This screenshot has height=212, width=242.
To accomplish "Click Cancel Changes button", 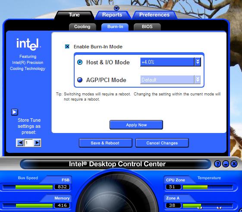I will tap(162, 143).
